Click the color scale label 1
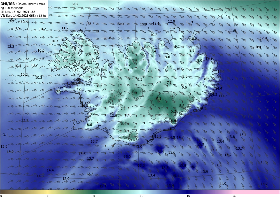The height and width of the screenshot is (198, 280). coord(48,196)
